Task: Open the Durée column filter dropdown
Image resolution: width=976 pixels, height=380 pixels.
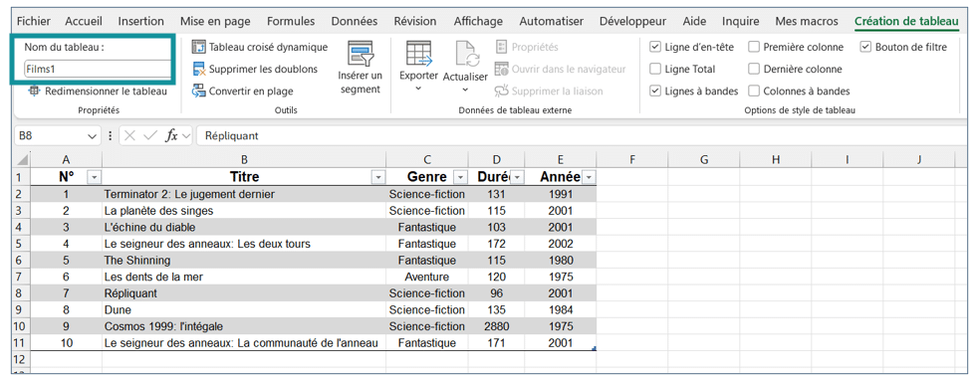Action: (x=517, y=178)
